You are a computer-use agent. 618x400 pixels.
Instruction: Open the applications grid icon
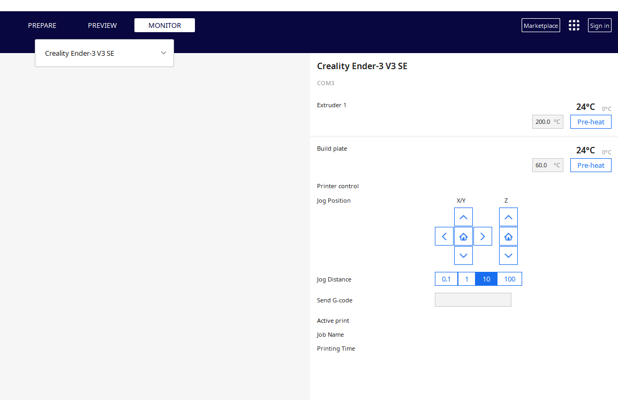[574, 25]
